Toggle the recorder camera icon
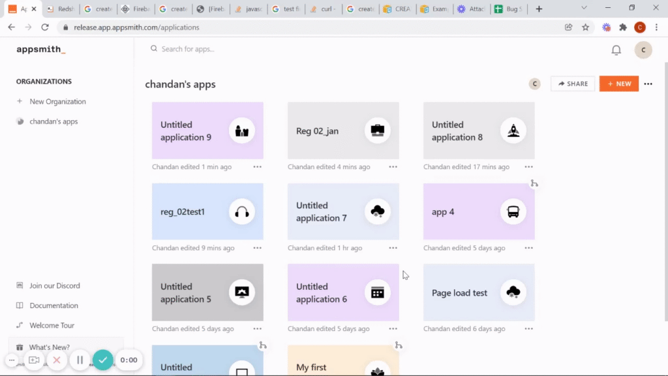Image resolution: width=668 pixels, height=376 pixels. click(34, 360)
